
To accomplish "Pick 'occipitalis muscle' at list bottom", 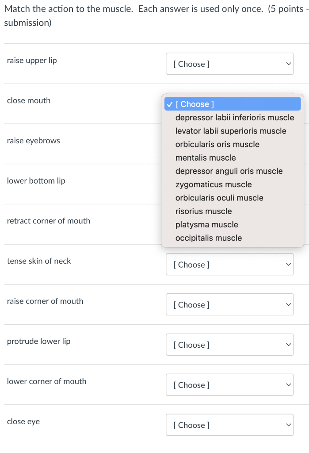I will (208, 238).
